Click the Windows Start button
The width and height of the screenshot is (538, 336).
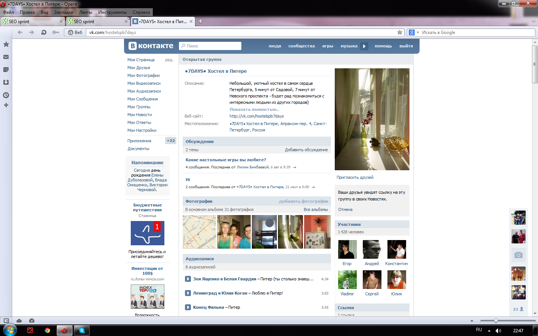pyautogui.click(x=10, y=330)
